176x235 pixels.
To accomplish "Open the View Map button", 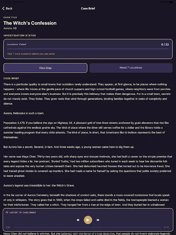I will [x=45, y=68].
